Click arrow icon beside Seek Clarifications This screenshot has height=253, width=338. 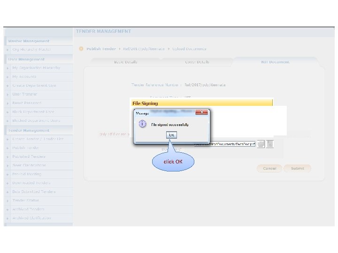(x=8, y=166)
